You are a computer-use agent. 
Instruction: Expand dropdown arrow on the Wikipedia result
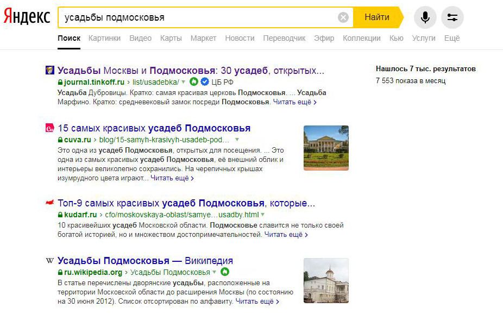[214, 272]
